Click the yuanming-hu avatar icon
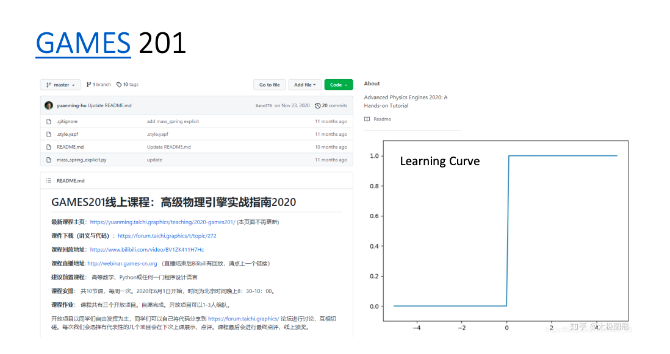This screenshot has width=670, height=354. 49,105
